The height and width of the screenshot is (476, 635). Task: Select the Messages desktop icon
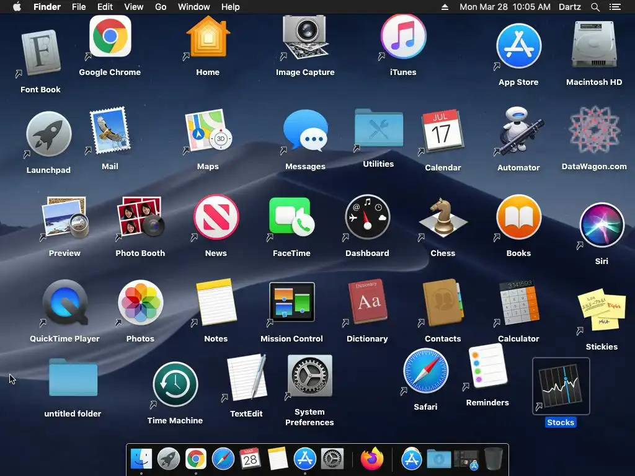tap(306, 130)
